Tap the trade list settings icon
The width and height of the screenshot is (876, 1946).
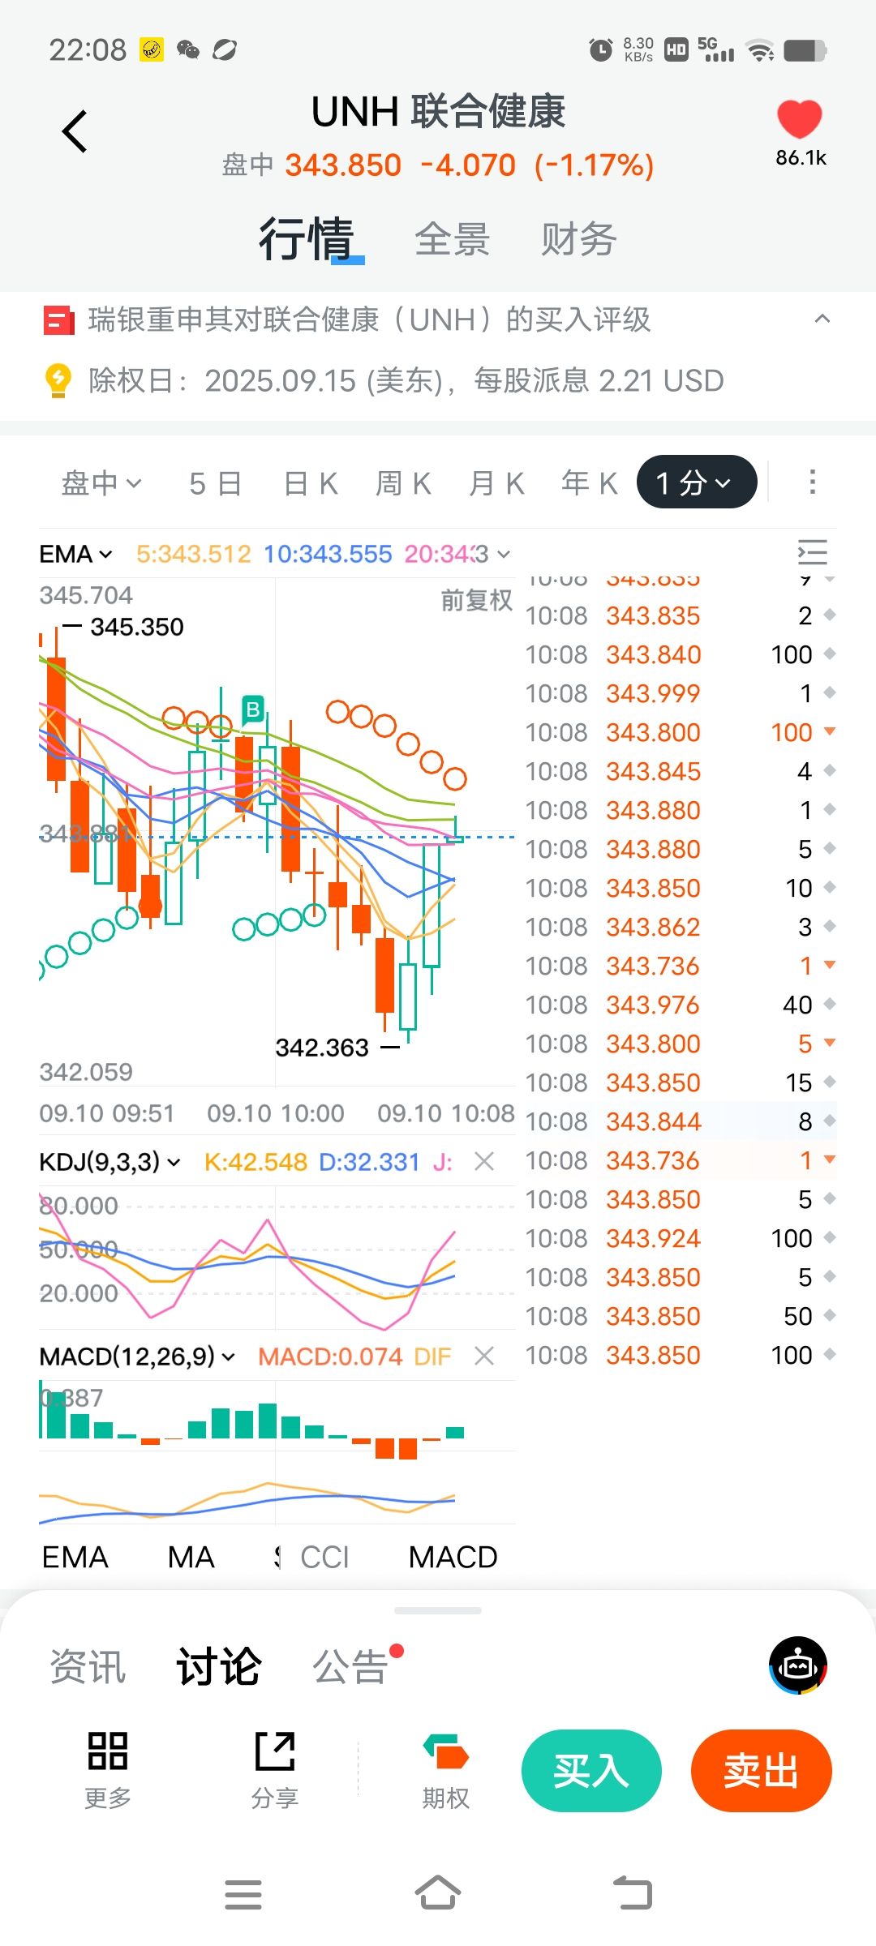pos(812,553)
